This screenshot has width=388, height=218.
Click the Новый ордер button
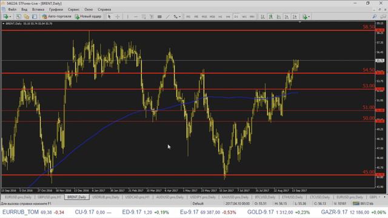pyautogui.click(x=89, y=16)
